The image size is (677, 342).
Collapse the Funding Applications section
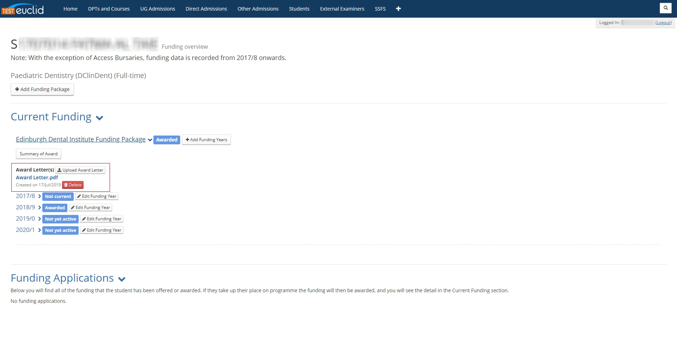[122, 279]
